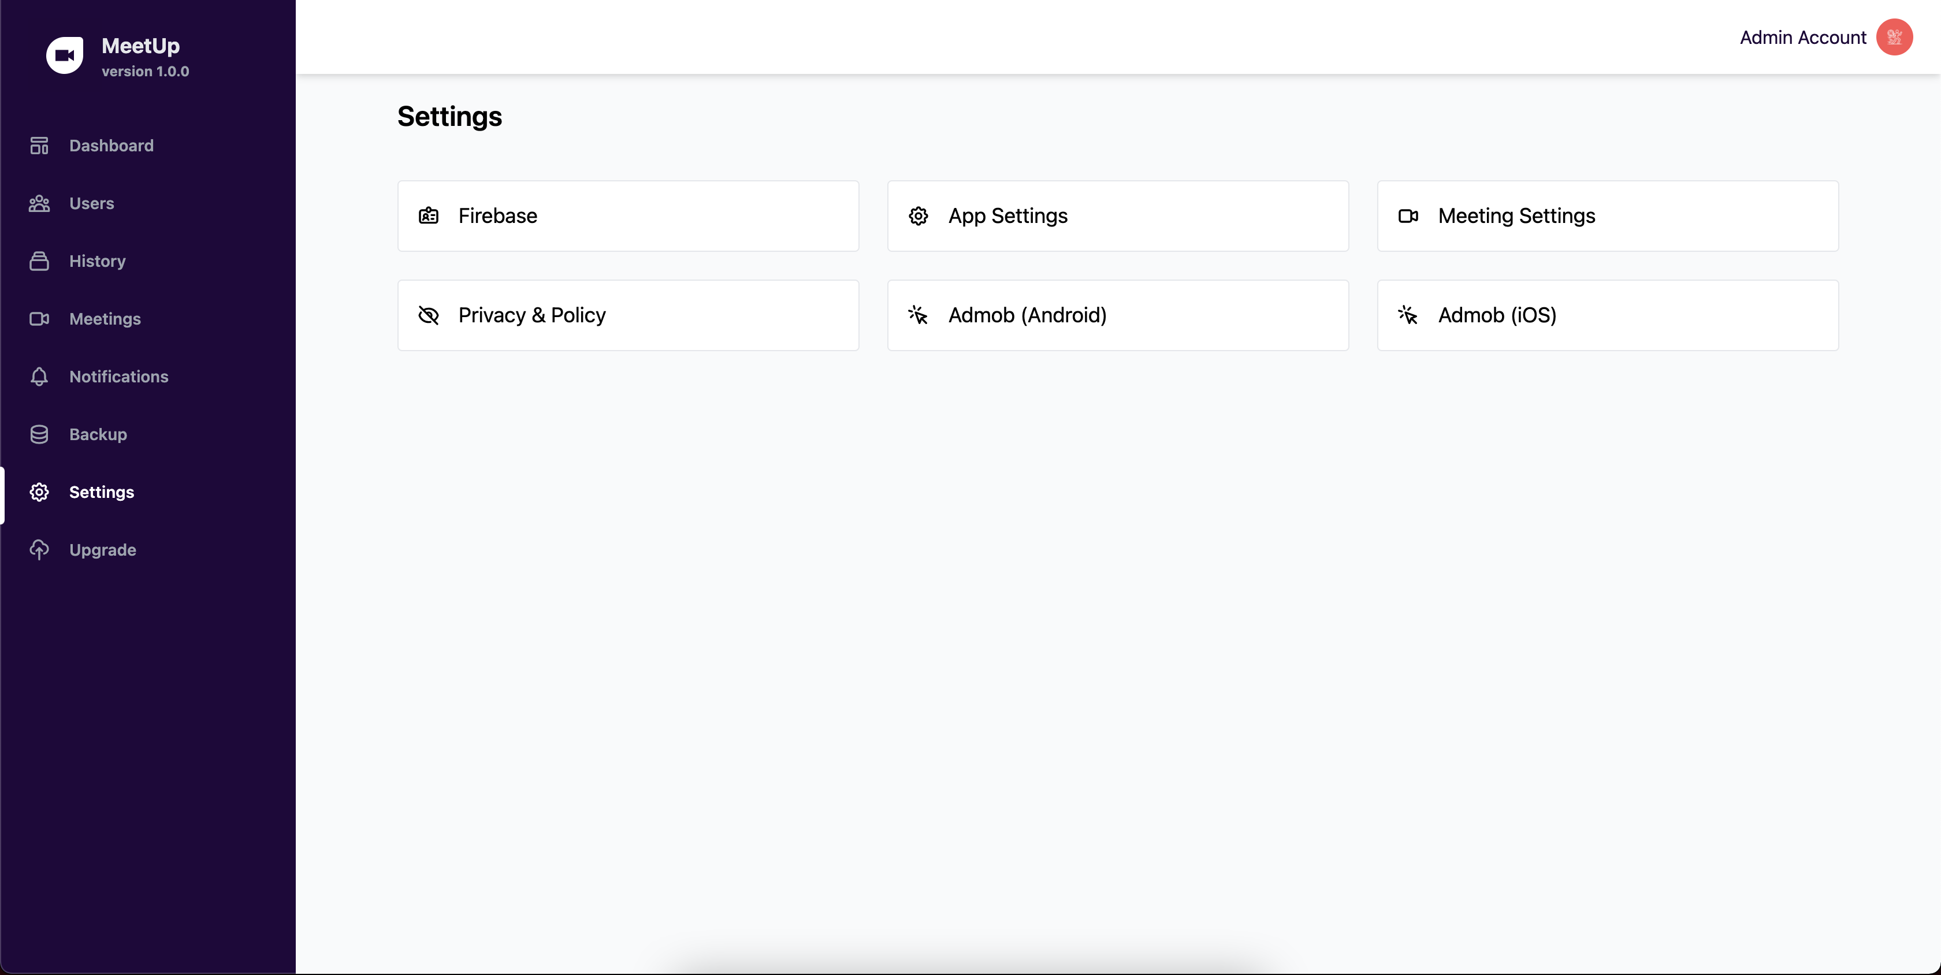This screenshot has width=1941, height=975.
Task: Click the App Settings card's gear icon
Action: pyautogui.click(x=919, y=216)
